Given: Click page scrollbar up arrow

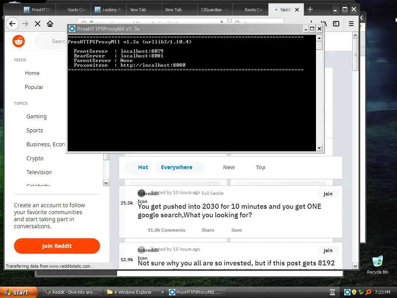Looking at the screenshot, I should 355,35.
